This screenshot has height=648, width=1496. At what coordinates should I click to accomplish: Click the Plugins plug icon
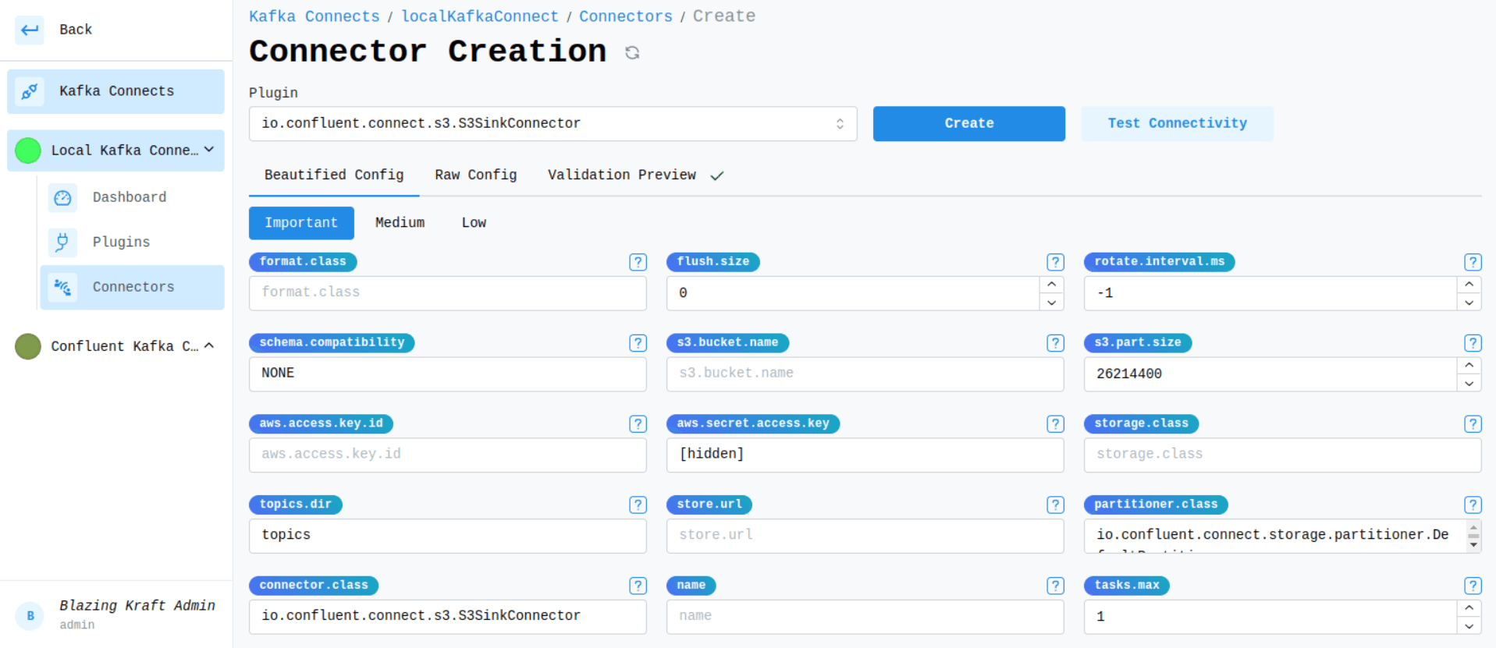(x=62, y=243)
